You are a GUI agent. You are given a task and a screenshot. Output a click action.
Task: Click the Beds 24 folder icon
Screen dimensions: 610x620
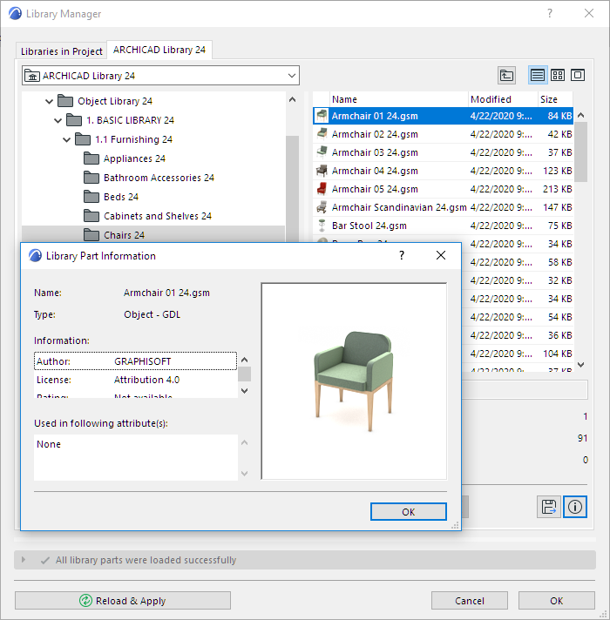[x=91, y=197]
